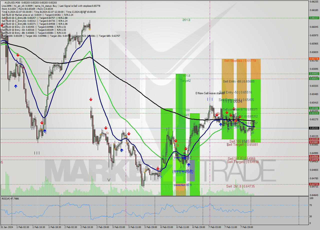
Task: Click the 'Sell Entry -50 | 0.65516' label
Action: click(x=235, y=92)
